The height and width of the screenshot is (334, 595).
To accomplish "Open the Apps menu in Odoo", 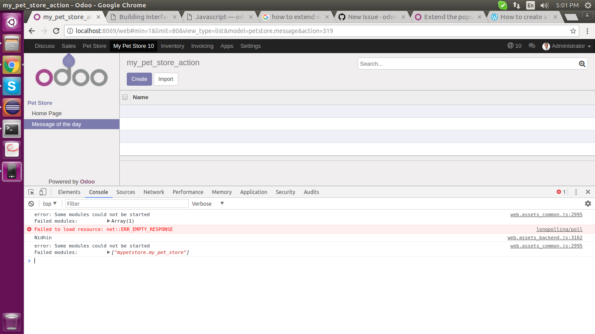I will (227, 46).
